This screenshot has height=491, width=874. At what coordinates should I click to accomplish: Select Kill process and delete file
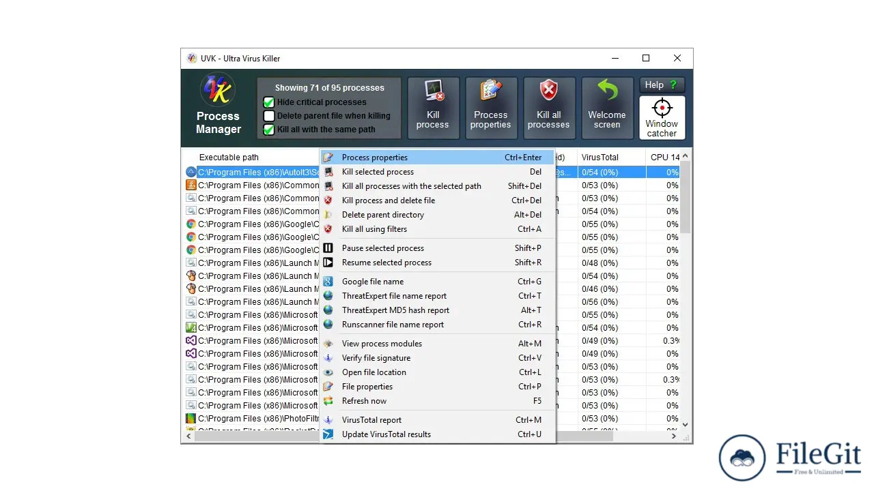click(x=437, y=200)
